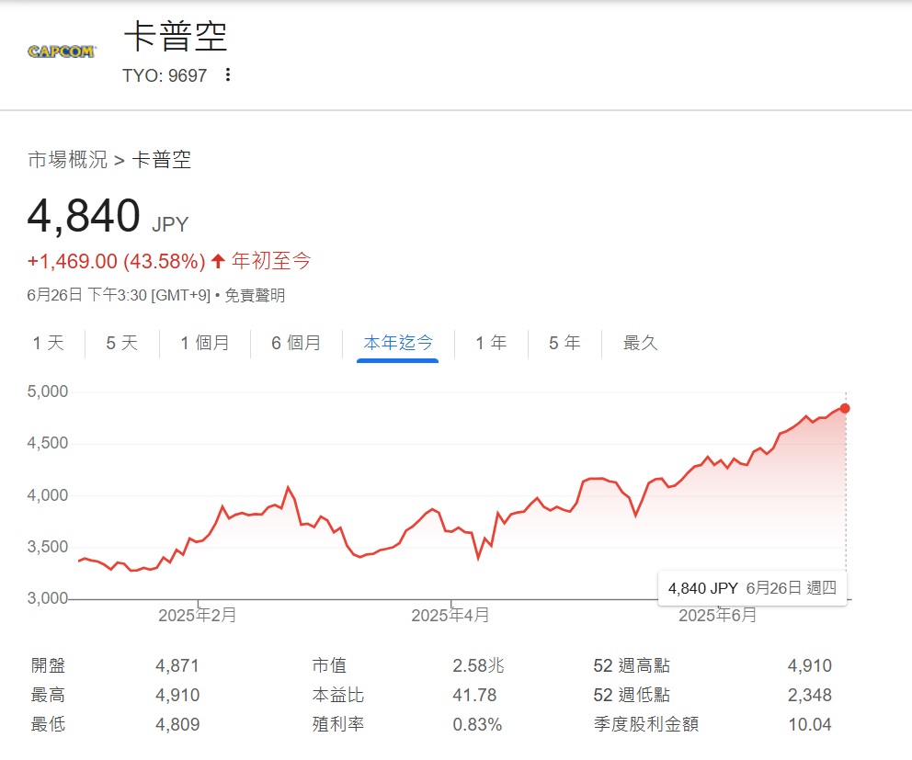Open the 免責聲明 disclaimer link
The width and height of the screenshot is (912, 760).
click(x=255, y=295)
